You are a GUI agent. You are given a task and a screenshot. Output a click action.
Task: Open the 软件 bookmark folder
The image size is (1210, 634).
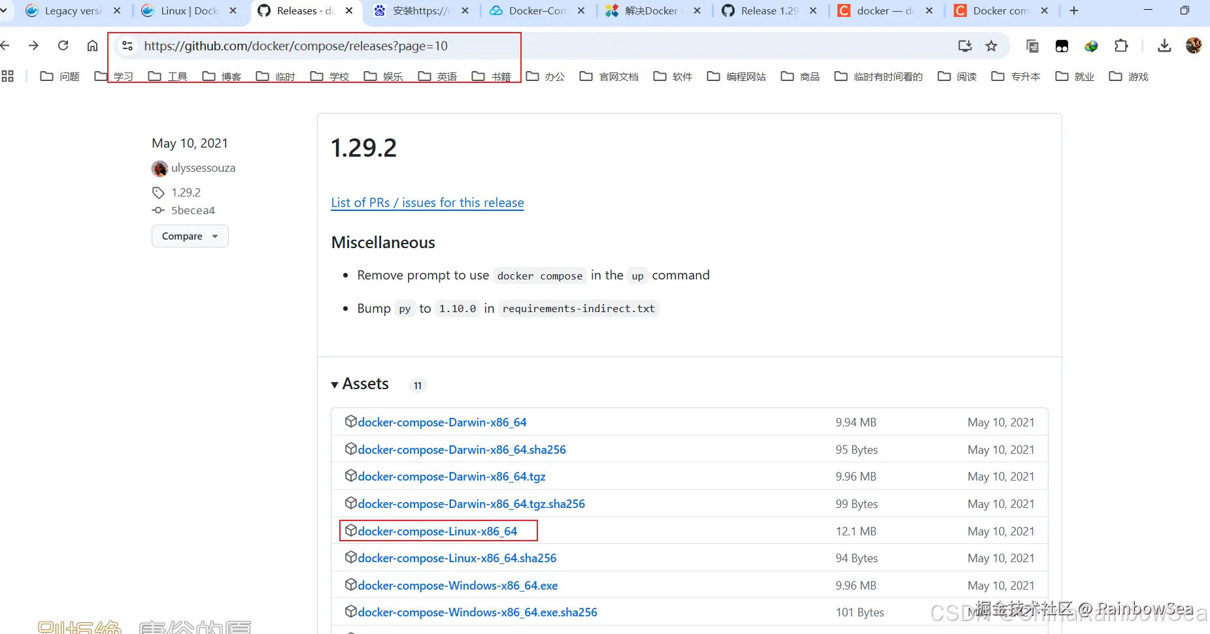click(673, 76)
